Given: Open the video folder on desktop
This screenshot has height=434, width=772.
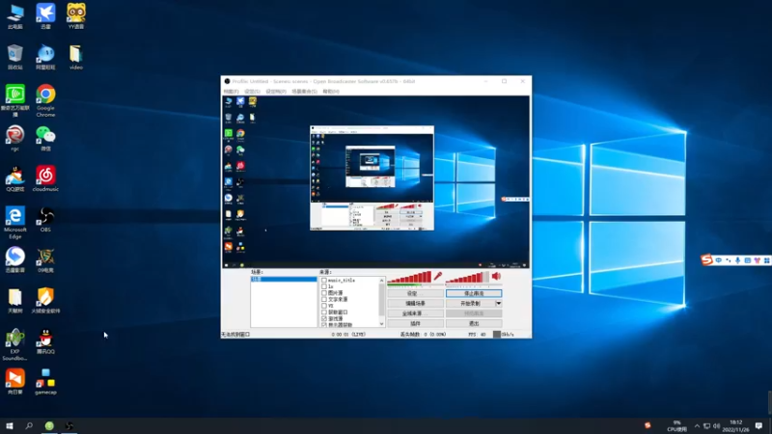Looking at the screenshot, I should pos(76,57).
